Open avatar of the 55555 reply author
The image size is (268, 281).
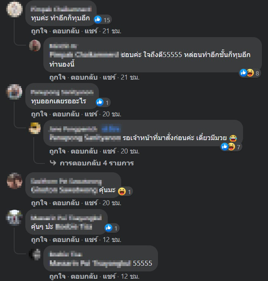click(x=35, y=255)
